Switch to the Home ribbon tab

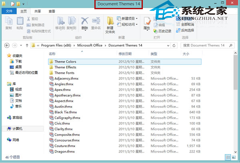[24, 11]
